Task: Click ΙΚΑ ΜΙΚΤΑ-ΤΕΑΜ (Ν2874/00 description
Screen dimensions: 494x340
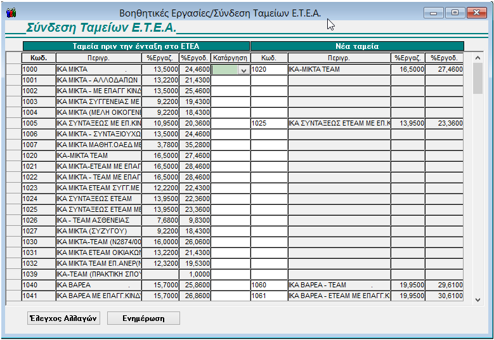Action: 99,242
